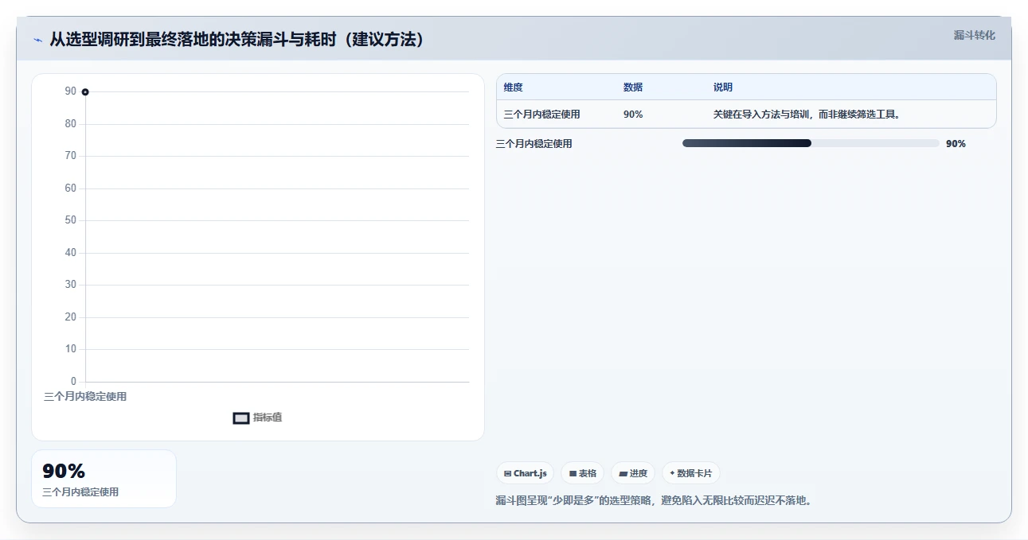
Task: Select the 表格 chip
Action: tap(583, 473)
